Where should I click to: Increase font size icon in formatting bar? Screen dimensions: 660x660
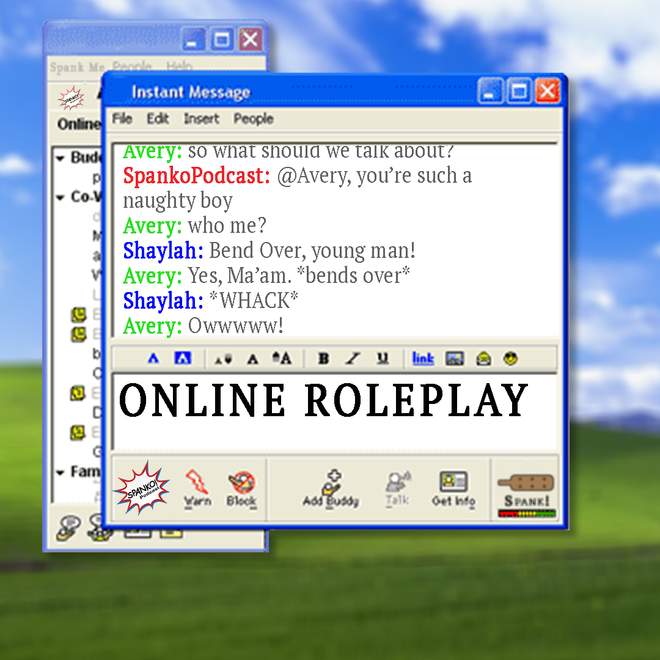(x=282, y=359)
